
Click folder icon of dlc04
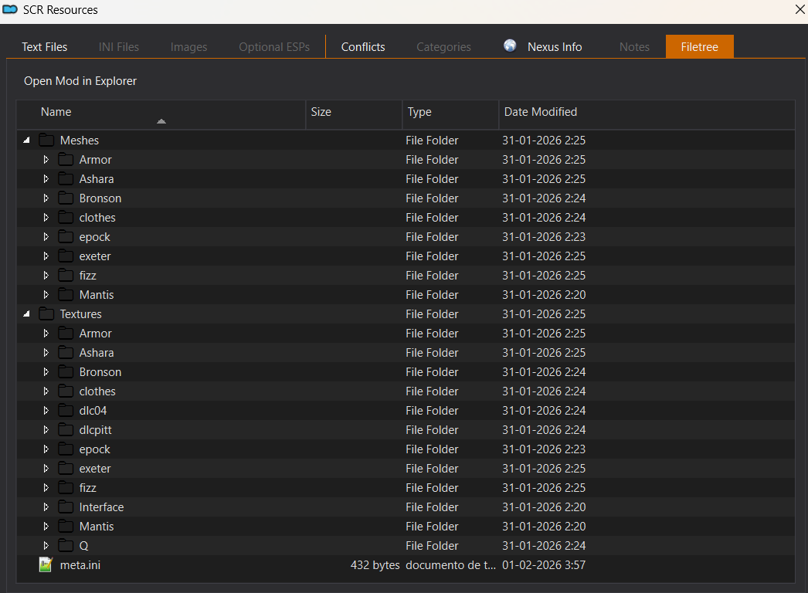point(66,411)
